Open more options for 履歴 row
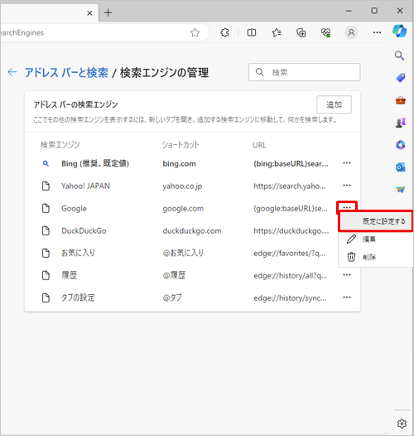The height and width of the screenshot is (436, 414). (347, 275)
